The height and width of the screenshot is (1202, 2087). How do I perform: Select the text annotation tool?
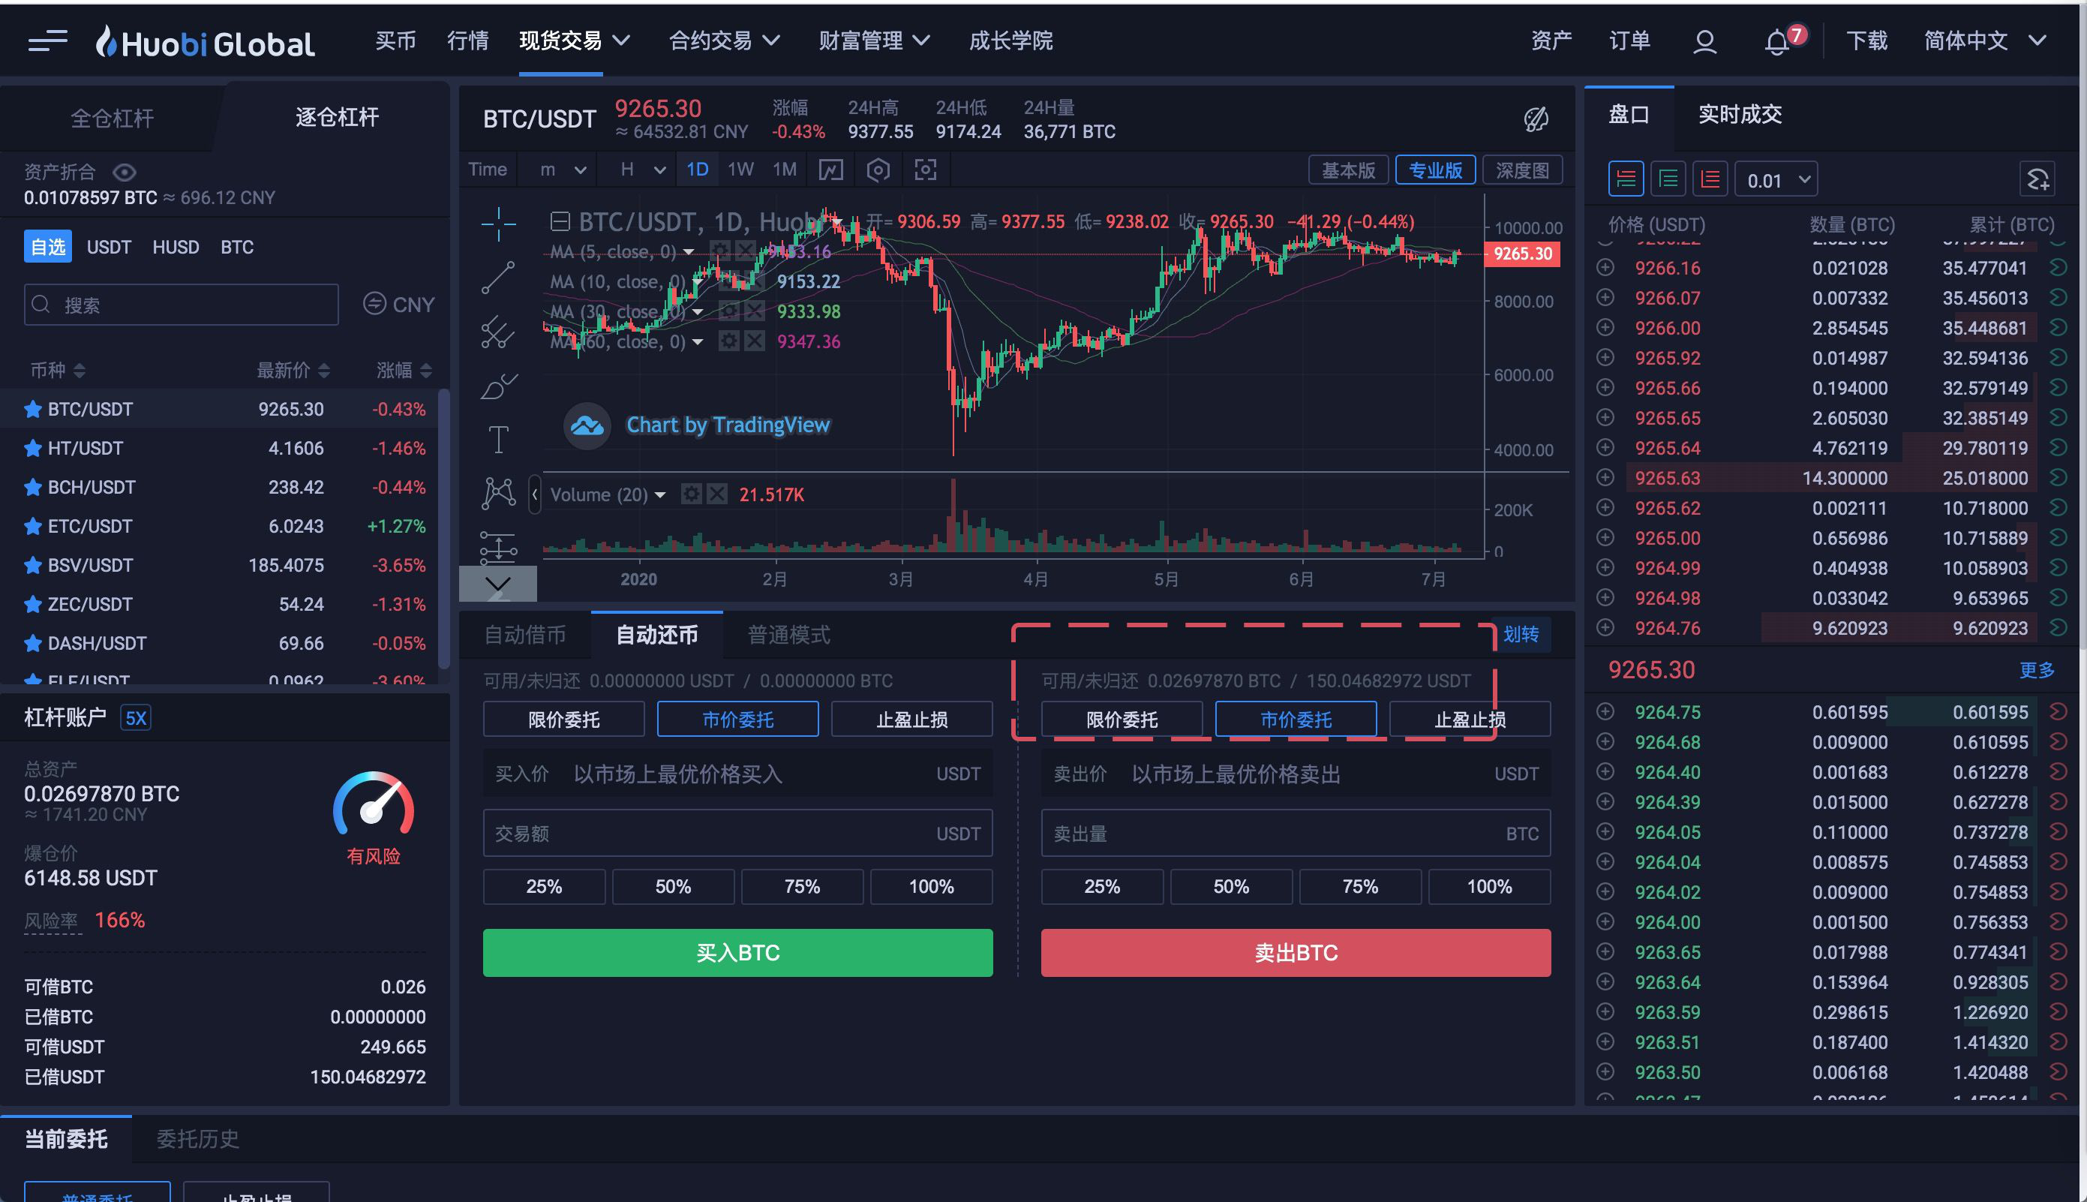point(498,439)
